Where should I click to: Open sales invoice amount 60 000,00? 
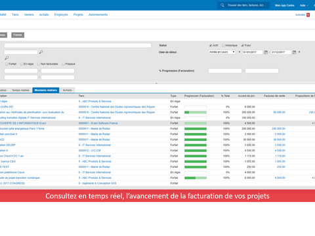coord(279,112)
